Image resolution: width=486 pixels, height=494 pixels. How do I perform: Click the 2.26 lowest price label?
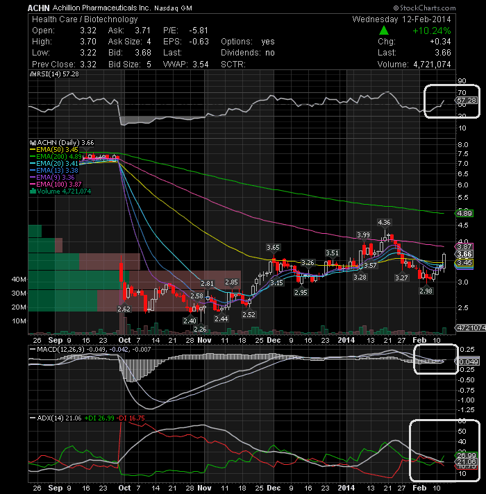200,330
